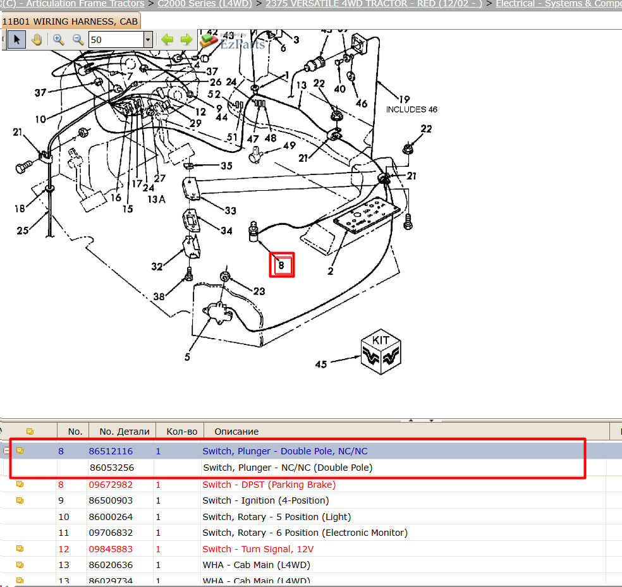Click callout number 49 in diagram

(289, 145)
